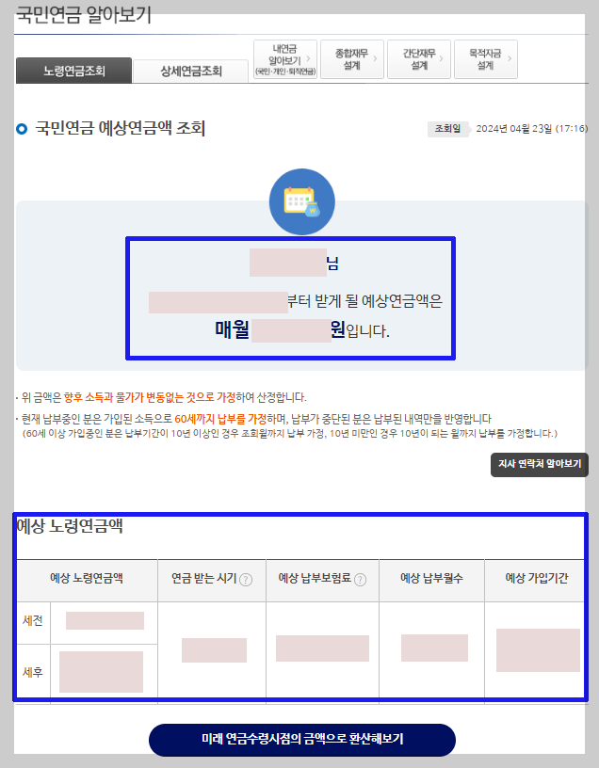Click the 부터 받게 될 예상연금액은 text
The image size is (599, 768).
coord(365,301)
